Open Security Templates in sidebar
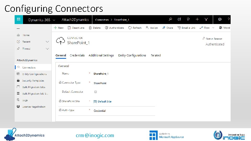The width and height of the screenshot is (251, 141). [x=33, y=81]
